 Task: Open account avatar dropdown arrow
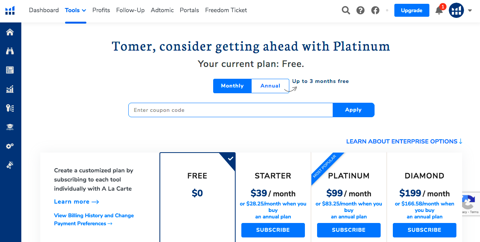470,11
